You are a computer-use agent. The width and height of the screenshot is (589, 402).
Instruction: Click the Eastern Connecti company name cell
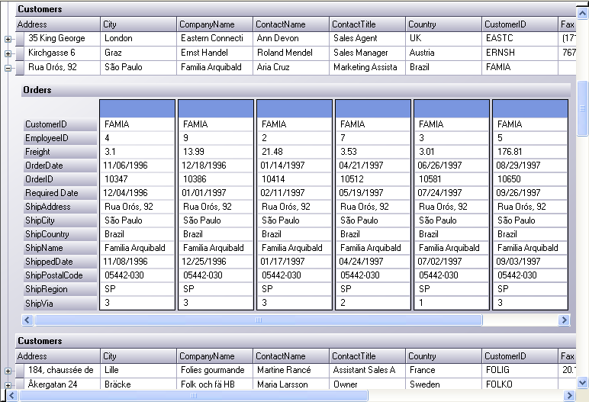pyautogui.click(x=214, y=38)
